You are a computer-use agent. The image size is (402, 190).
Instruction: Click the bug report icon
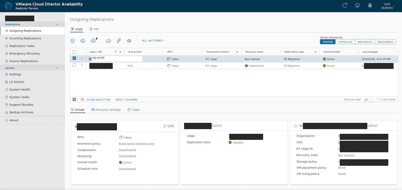(370, 5)
